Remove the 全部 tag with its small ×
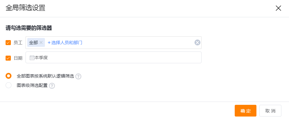Viewport: 289px width, 118px height. pos(41,43)
